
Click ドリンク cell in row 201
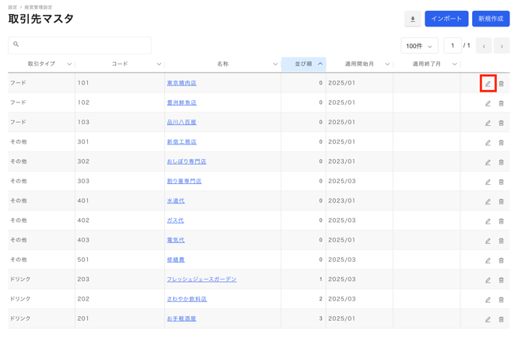[x=20, y=318]
